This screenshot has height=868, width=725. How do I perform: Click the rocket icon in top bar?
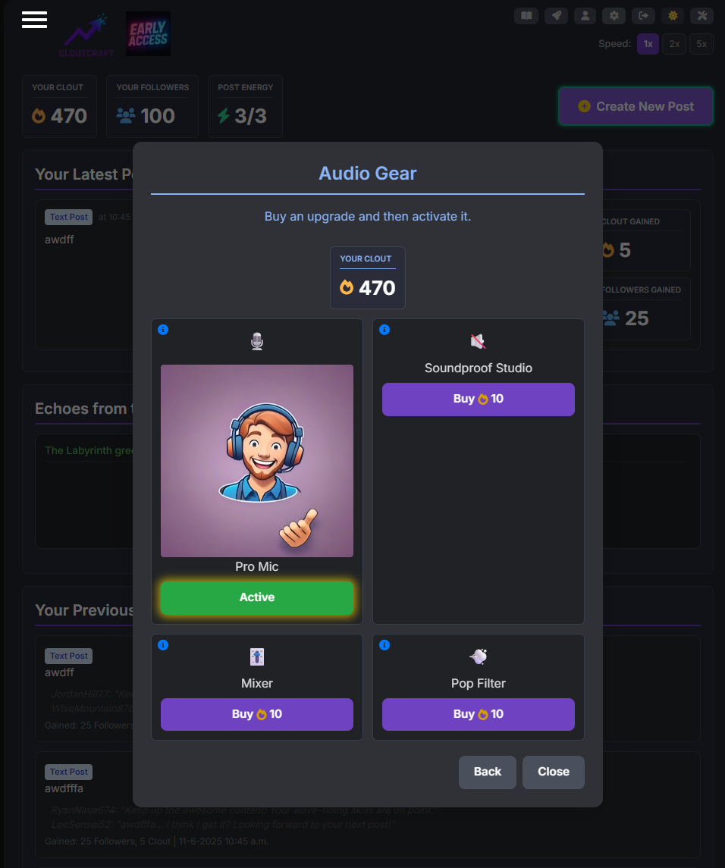(556, 15)
